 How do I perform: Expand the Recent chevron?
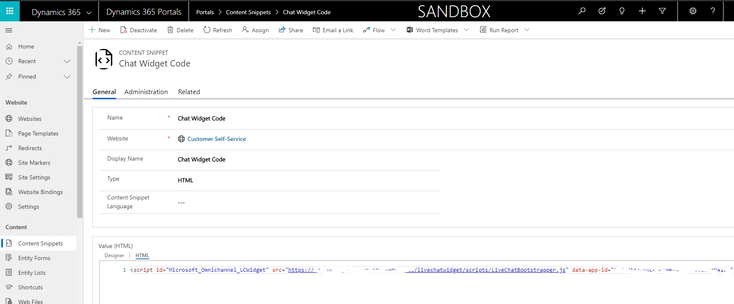tap(67, 61)
